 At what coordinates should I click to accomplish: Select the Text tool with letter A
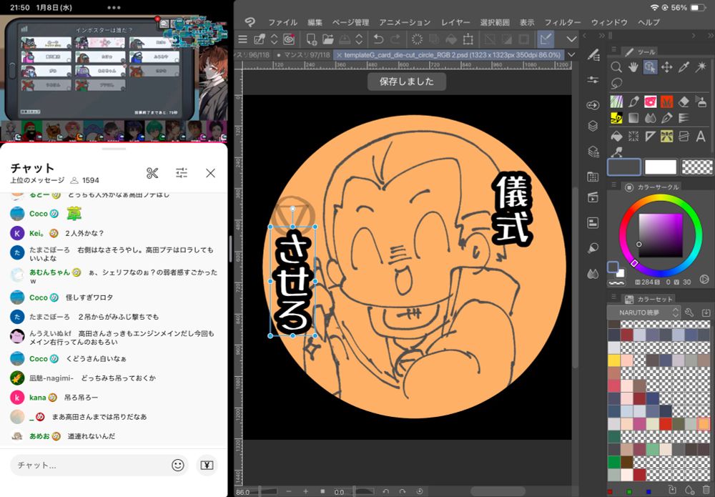pyautogui.click(x=701, y=136)
